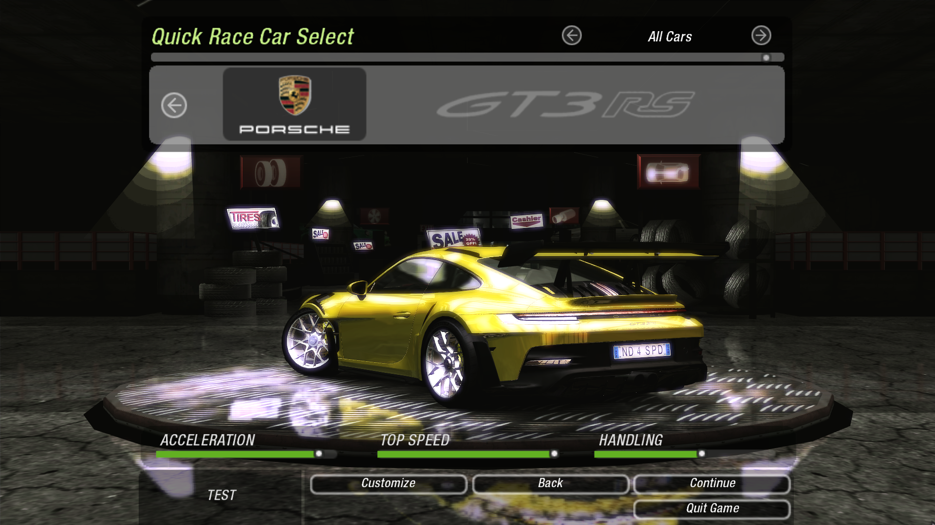The width and height of the screenshot is (935, 525).
Task: Click the Quick Race Car Select title
Action: (253, 36)
